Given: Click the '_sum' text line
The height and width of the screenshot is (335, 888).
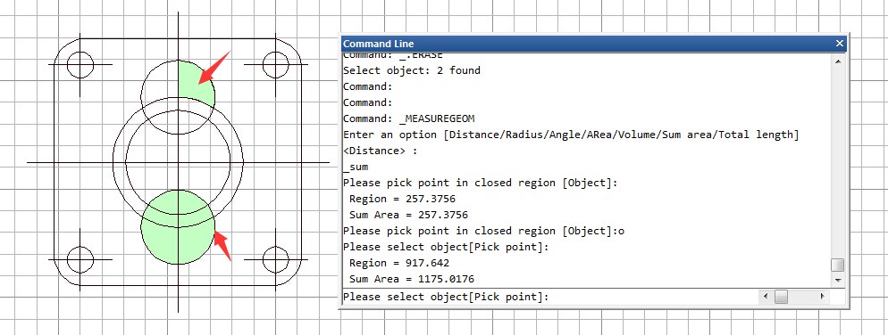Looking at the screenshot, I should [356, 167].
